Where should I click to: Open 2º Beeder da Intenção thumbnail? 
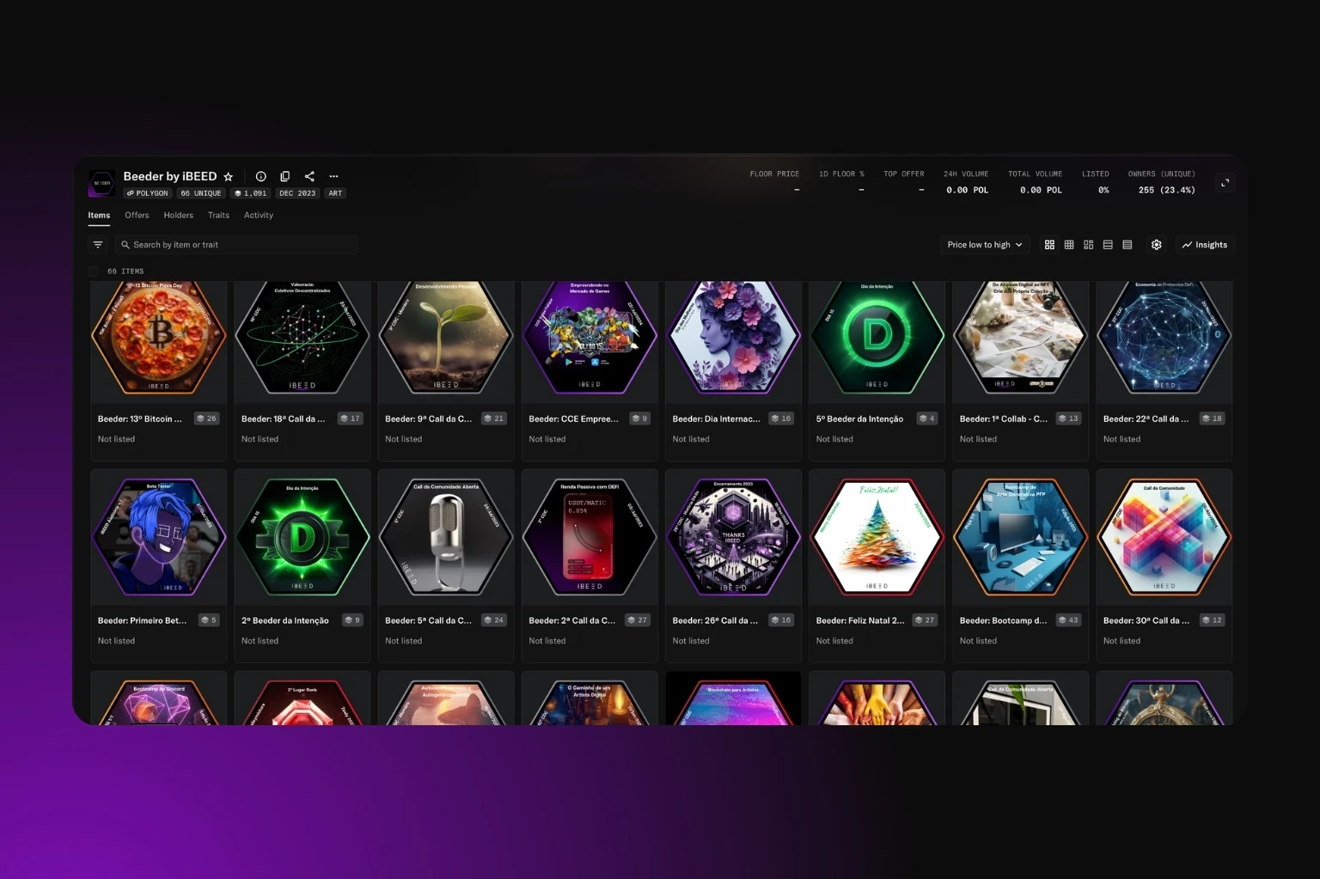click(302, 537)
